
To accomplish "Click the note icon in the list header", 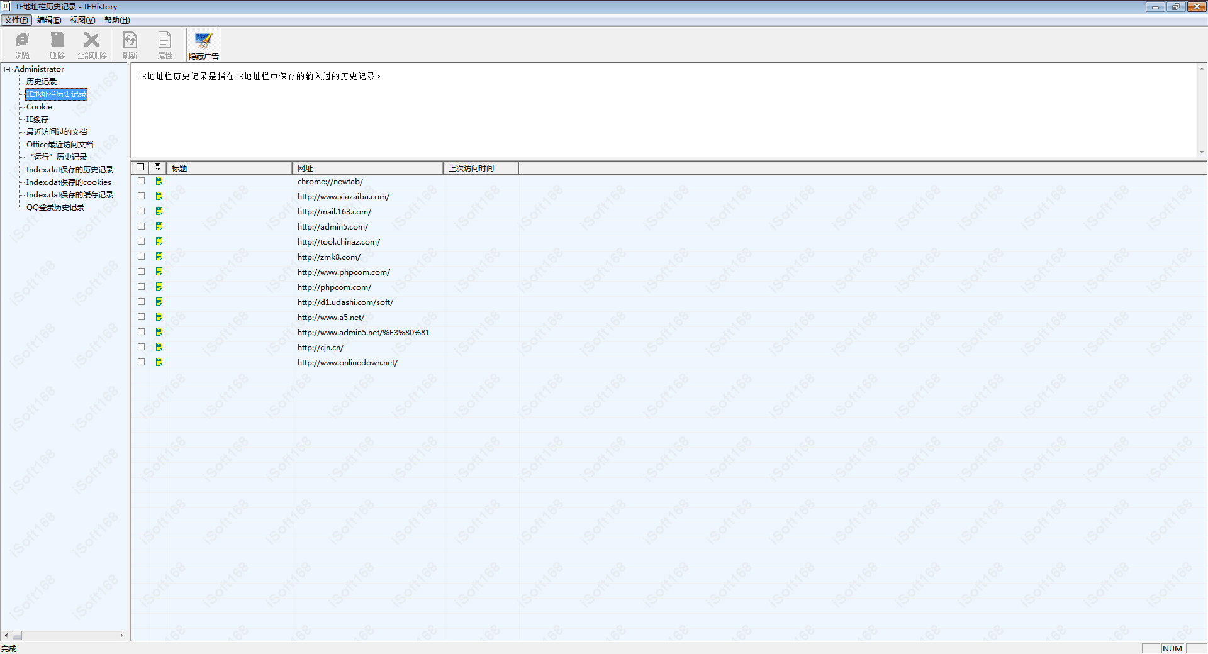I will (157, 167).
